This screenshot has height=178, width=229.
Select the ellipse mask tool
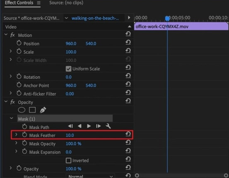(x=22, y=110)
